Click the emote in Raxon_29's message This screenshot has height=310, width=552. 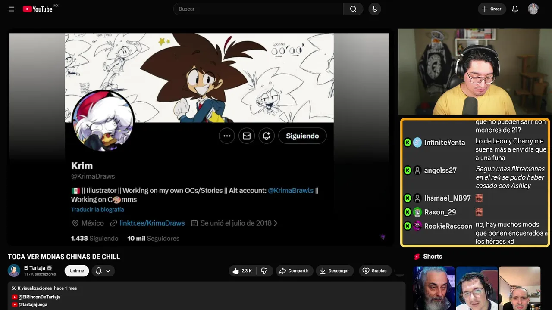click(479, 212)
